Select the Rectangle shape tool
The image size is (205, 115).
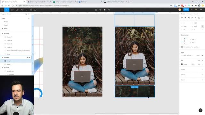coord(17,10)
